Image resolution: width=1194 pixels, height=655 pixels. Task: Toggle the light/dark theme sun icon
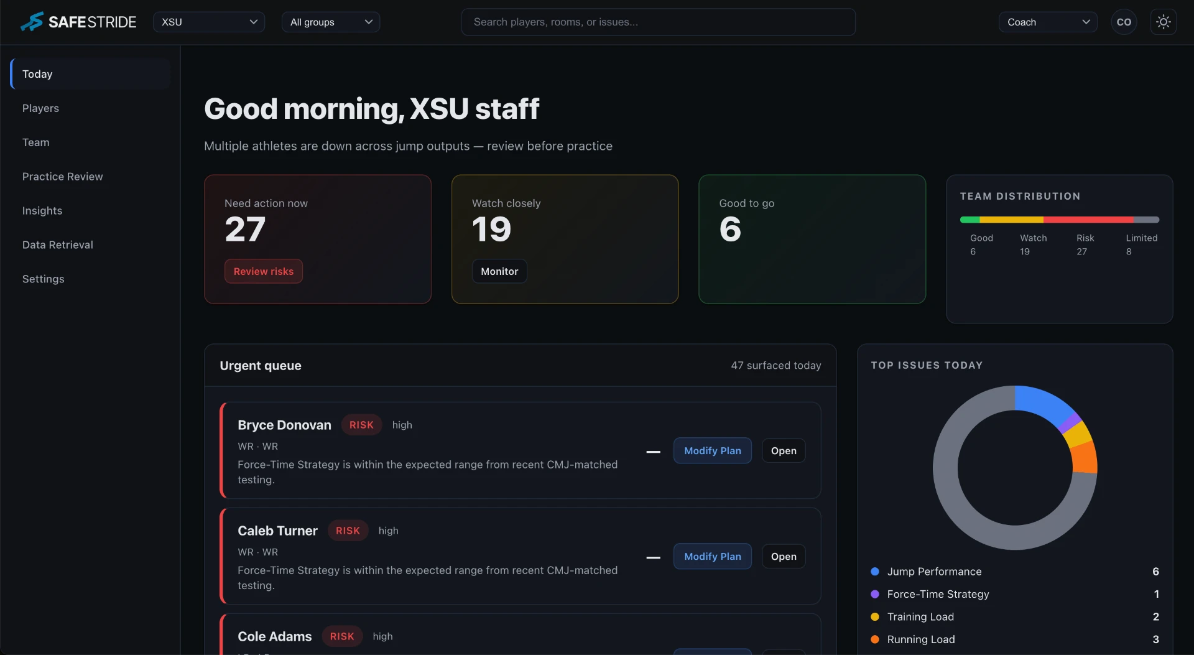1163,22
